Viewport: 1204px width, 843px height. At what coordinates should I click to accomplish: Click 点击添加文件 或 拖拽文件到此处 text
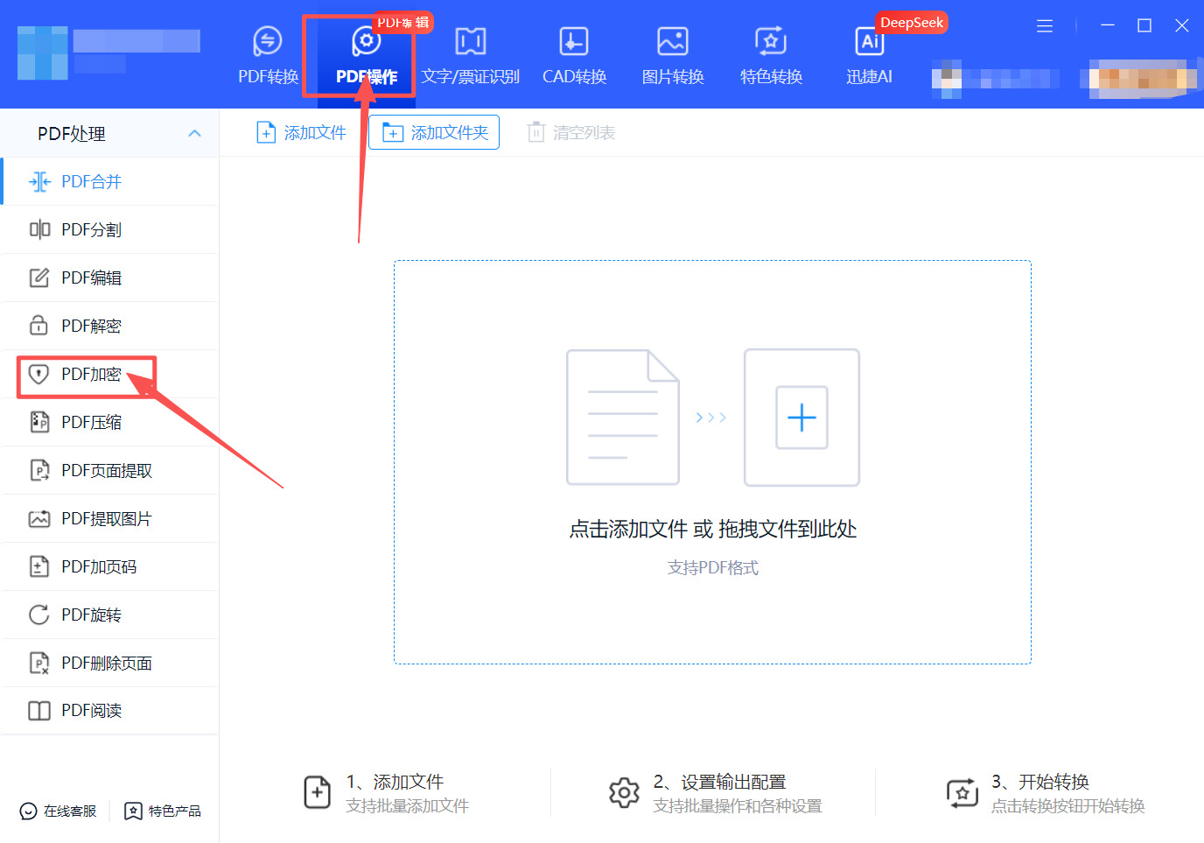coord(712,529)
